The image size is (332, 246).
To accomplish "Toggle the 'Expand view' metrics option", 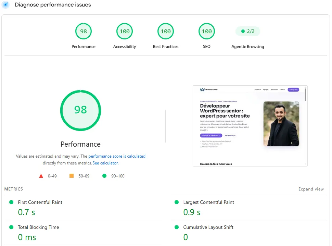I will (x=311, y=189).
